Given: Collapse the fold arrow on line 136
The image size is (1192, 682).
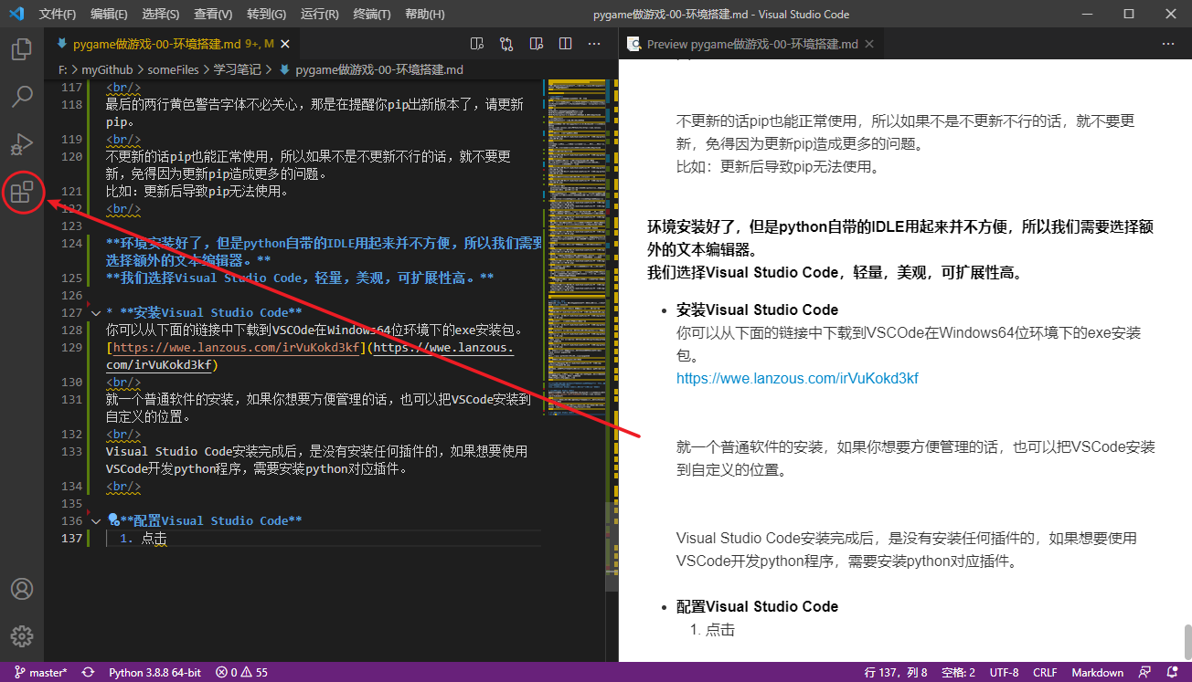Looking at the screenshot, I should pos(96,520).
